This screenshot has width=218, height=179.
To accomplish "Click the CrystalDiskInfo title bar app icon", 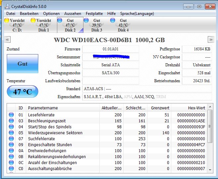I will pyautogui.click(x=7, y=6).
